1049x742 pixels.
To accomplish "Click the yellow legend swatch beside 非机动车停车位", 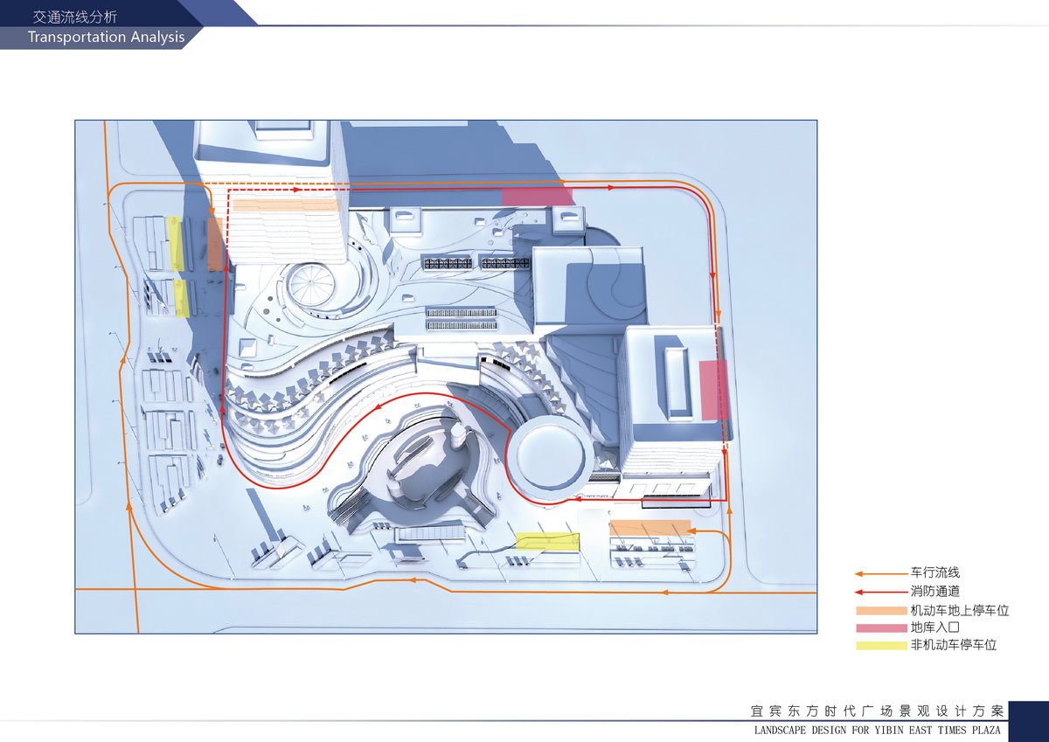I will point(881,646).
